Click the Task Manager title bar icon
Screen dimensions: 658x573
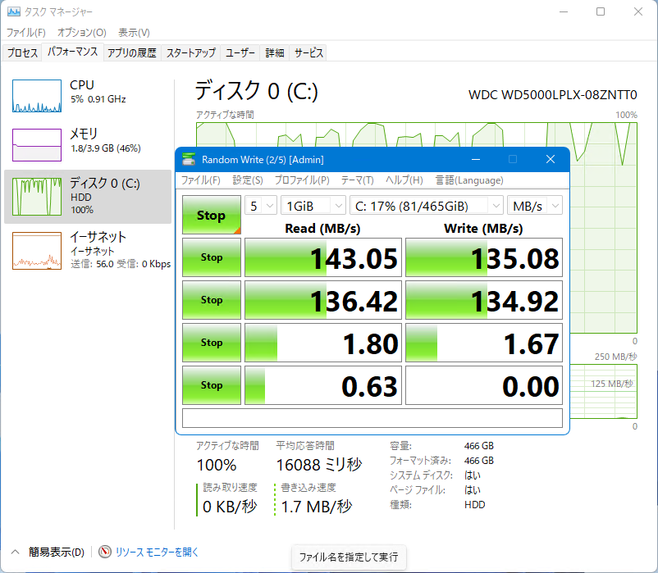14,11
